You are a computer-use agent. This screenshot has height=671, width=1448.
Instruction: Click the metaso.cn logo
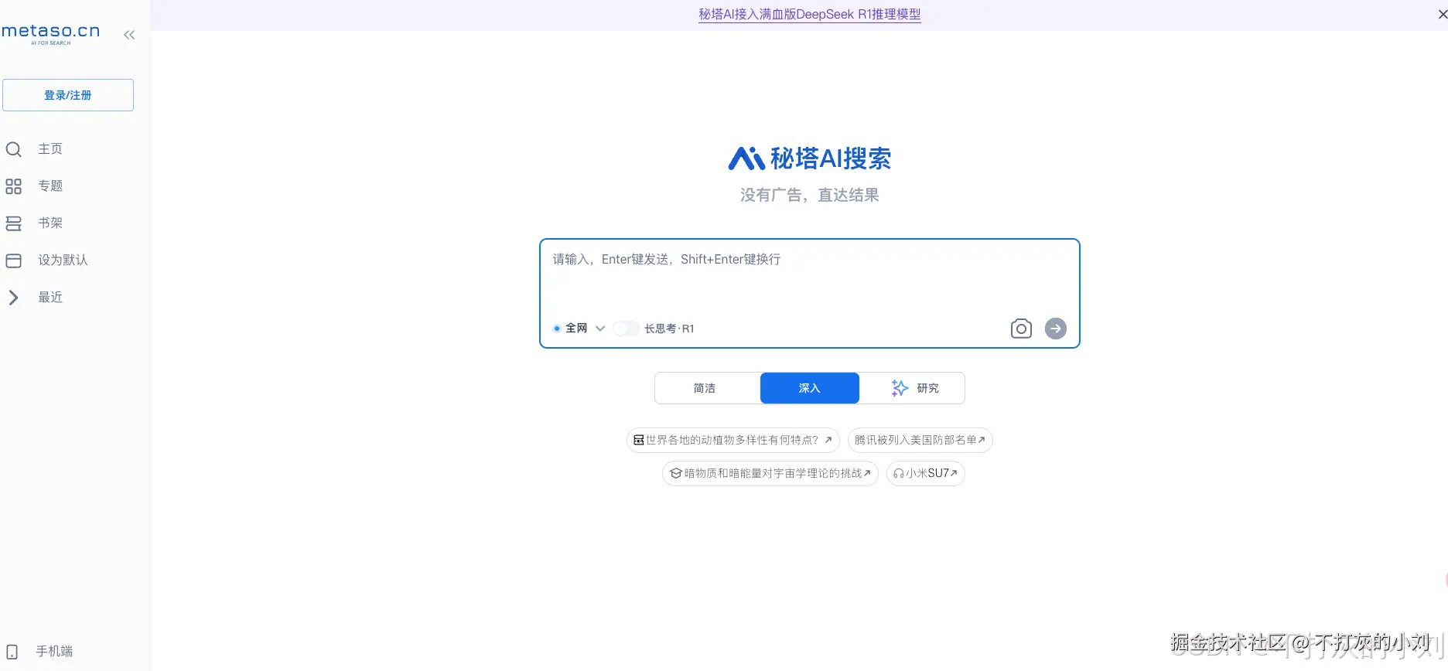pyautogui.click(x=51, y=33)
